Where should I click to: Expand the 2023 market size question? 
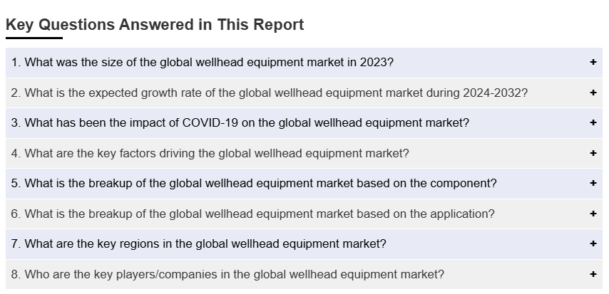pos(203,62)
